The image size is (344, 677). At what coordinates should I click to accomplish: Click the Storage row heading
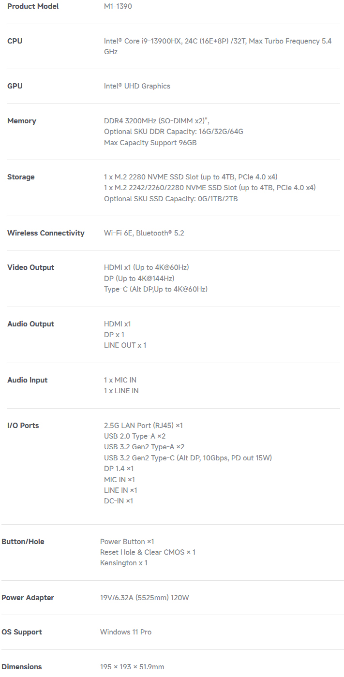(21, 177)
